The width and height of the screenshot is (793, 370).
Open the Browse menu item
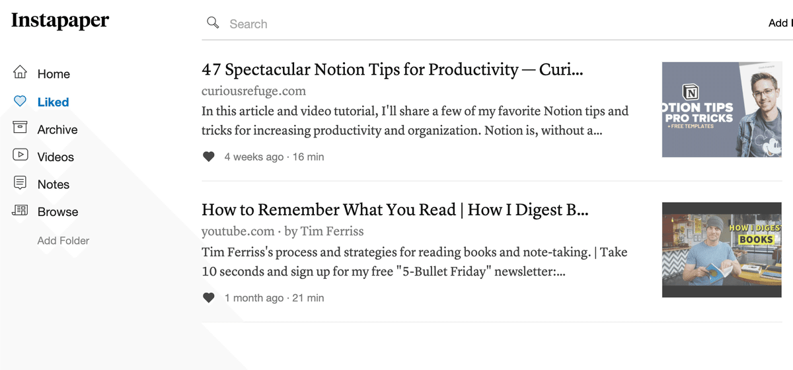tap(57, 212)
